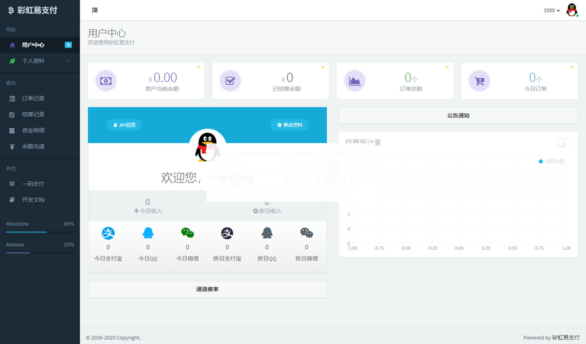The image size is (586, 344).
Task: Click the blue Alipay icon for today
Action: [108, 233]
